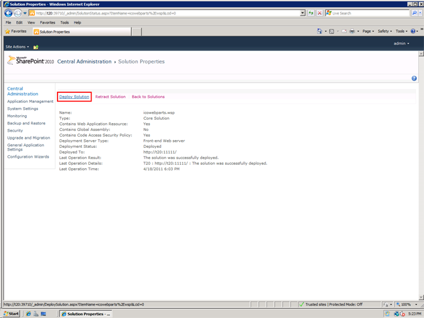Viewport: 424px width, 318px height.
Task: Open the admin user dropdown
Action: pos(401,43)
